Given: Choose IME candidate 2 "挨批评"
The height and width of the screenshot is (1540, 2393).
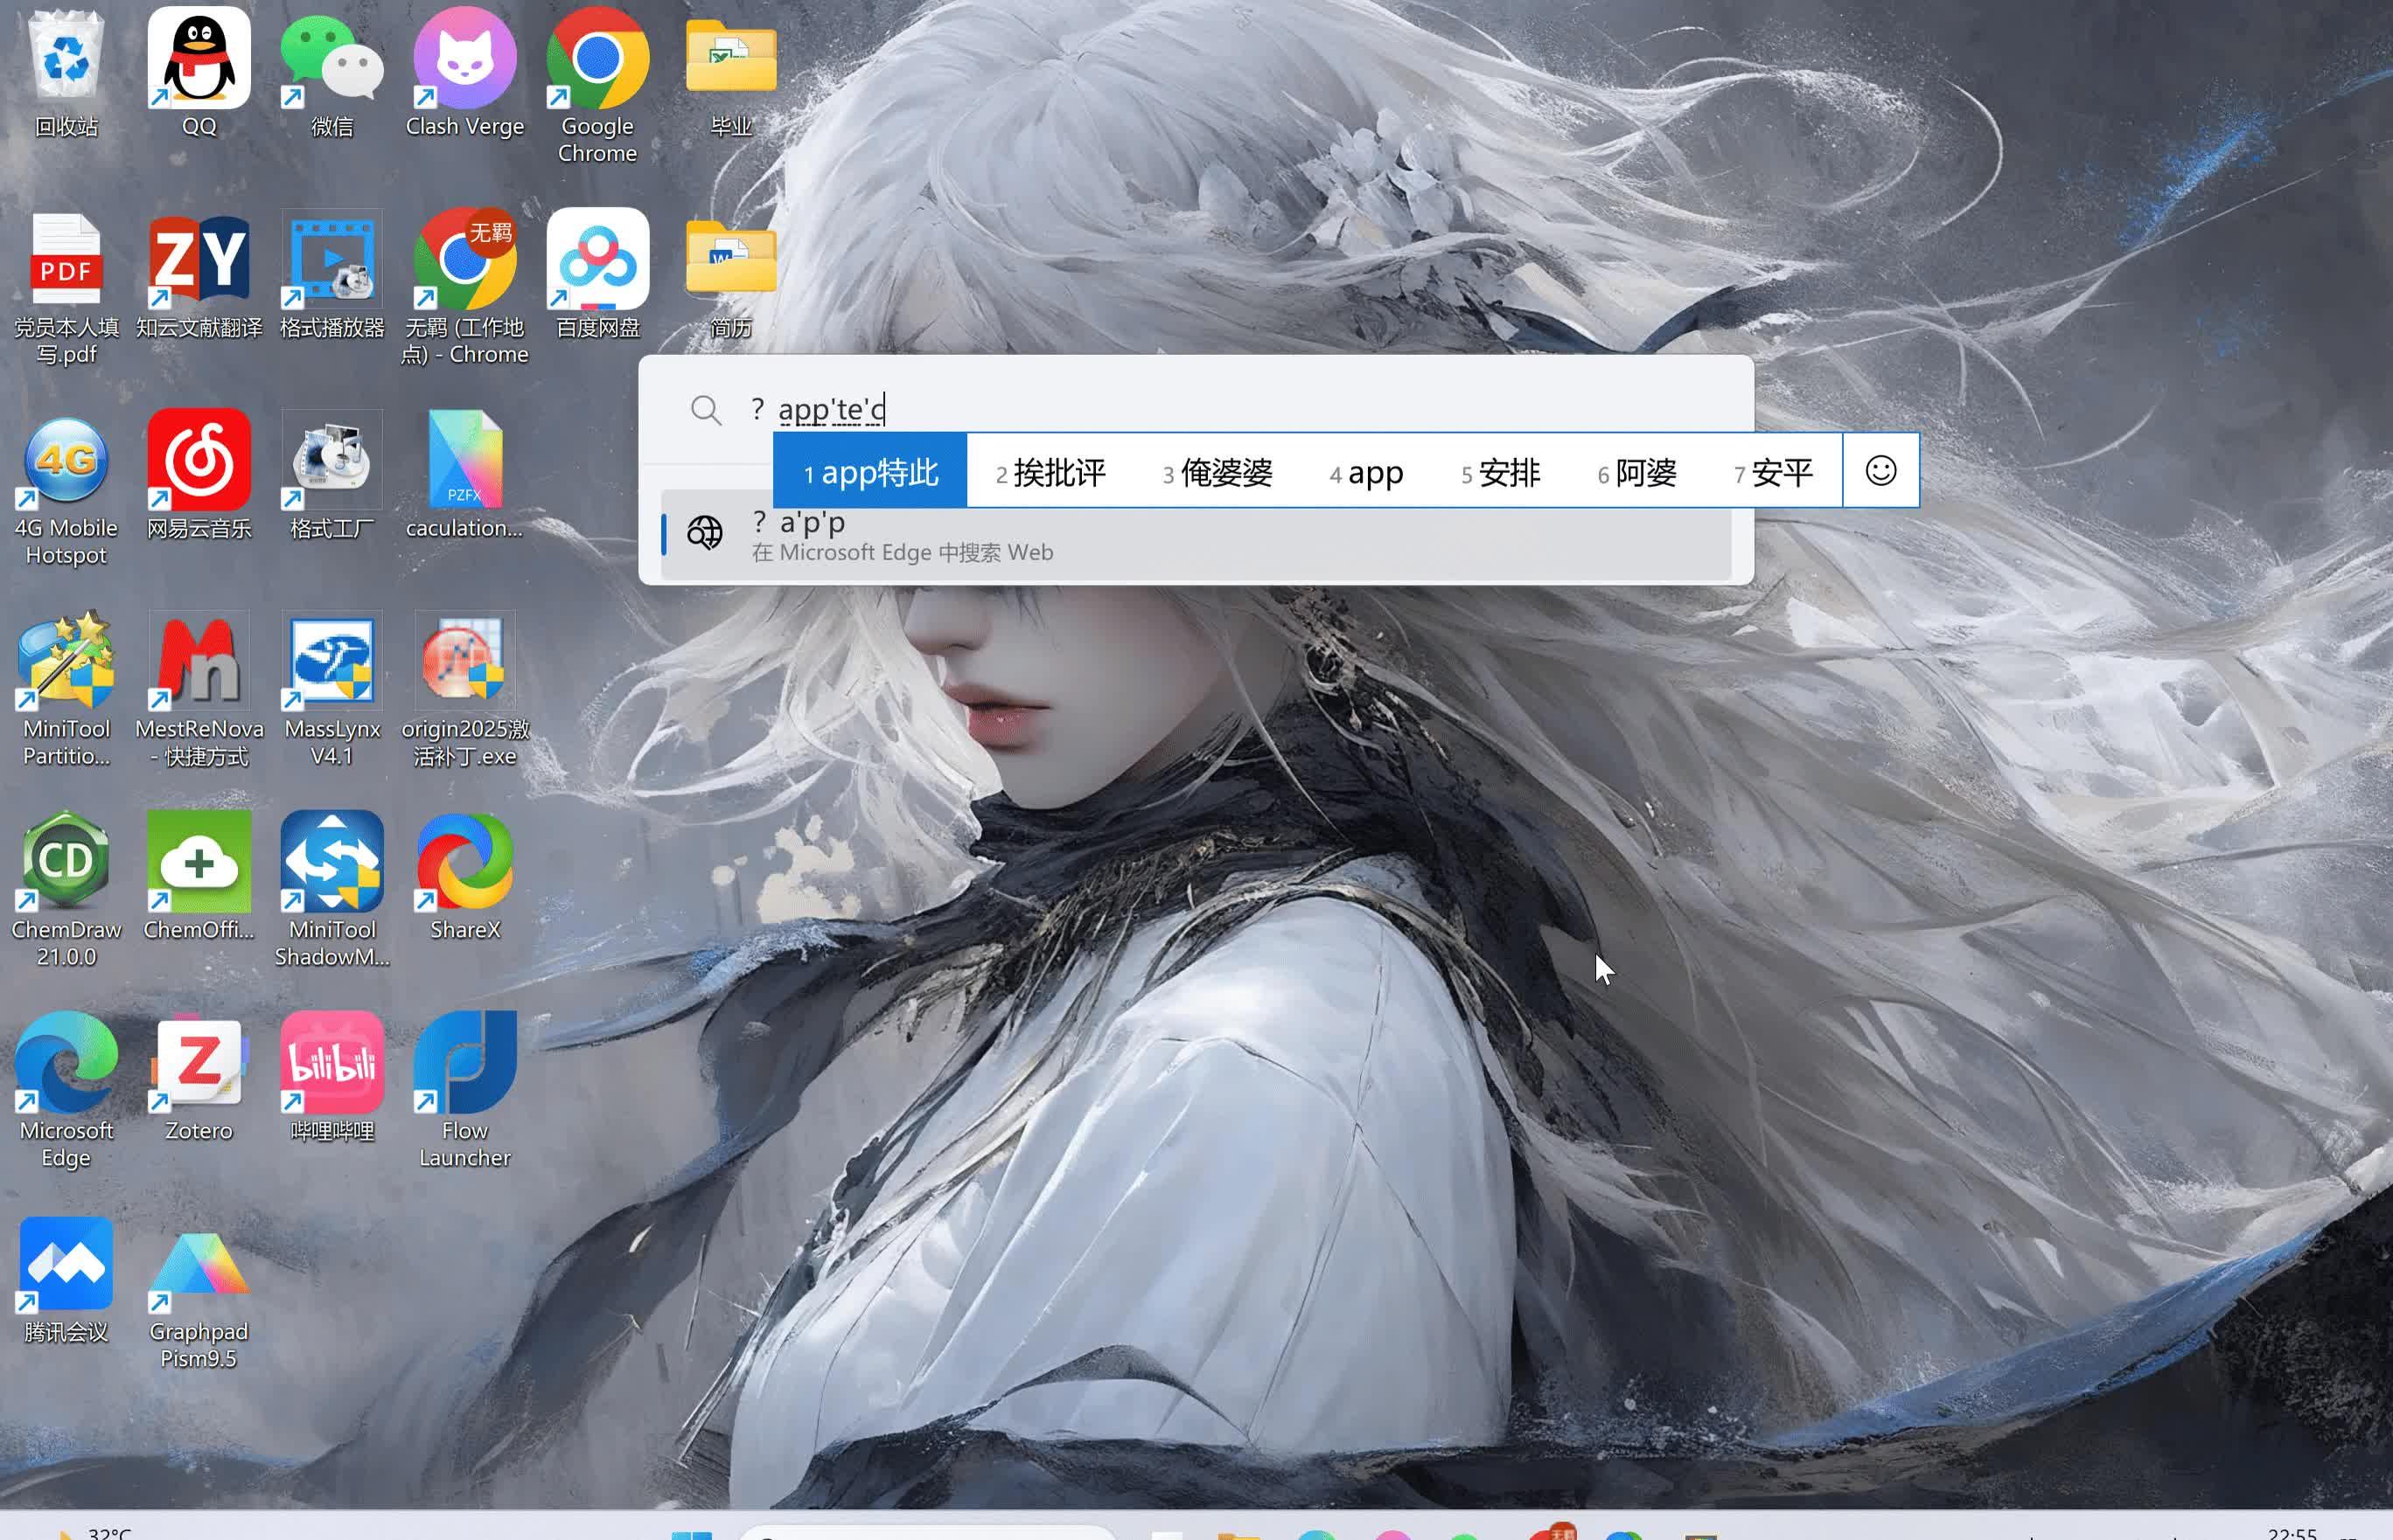Looking at the screenshot, I should (x=1050, y=471).
